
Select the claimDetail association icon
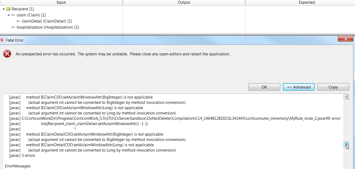pyautogui.click(x=18, y=21)
